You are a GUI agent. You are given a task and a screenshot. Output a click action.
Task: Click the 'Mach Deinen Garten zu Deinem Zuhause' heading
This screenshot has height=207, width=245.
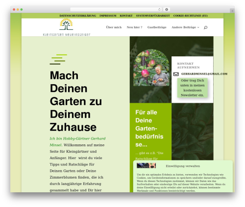76,101
